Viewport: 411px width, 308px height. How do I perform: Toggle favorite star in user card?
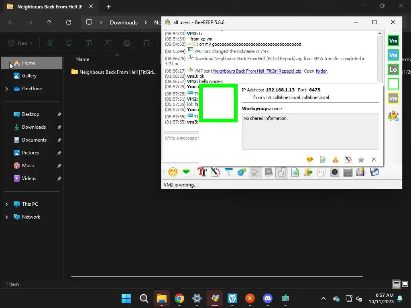[x=361, y=160]
